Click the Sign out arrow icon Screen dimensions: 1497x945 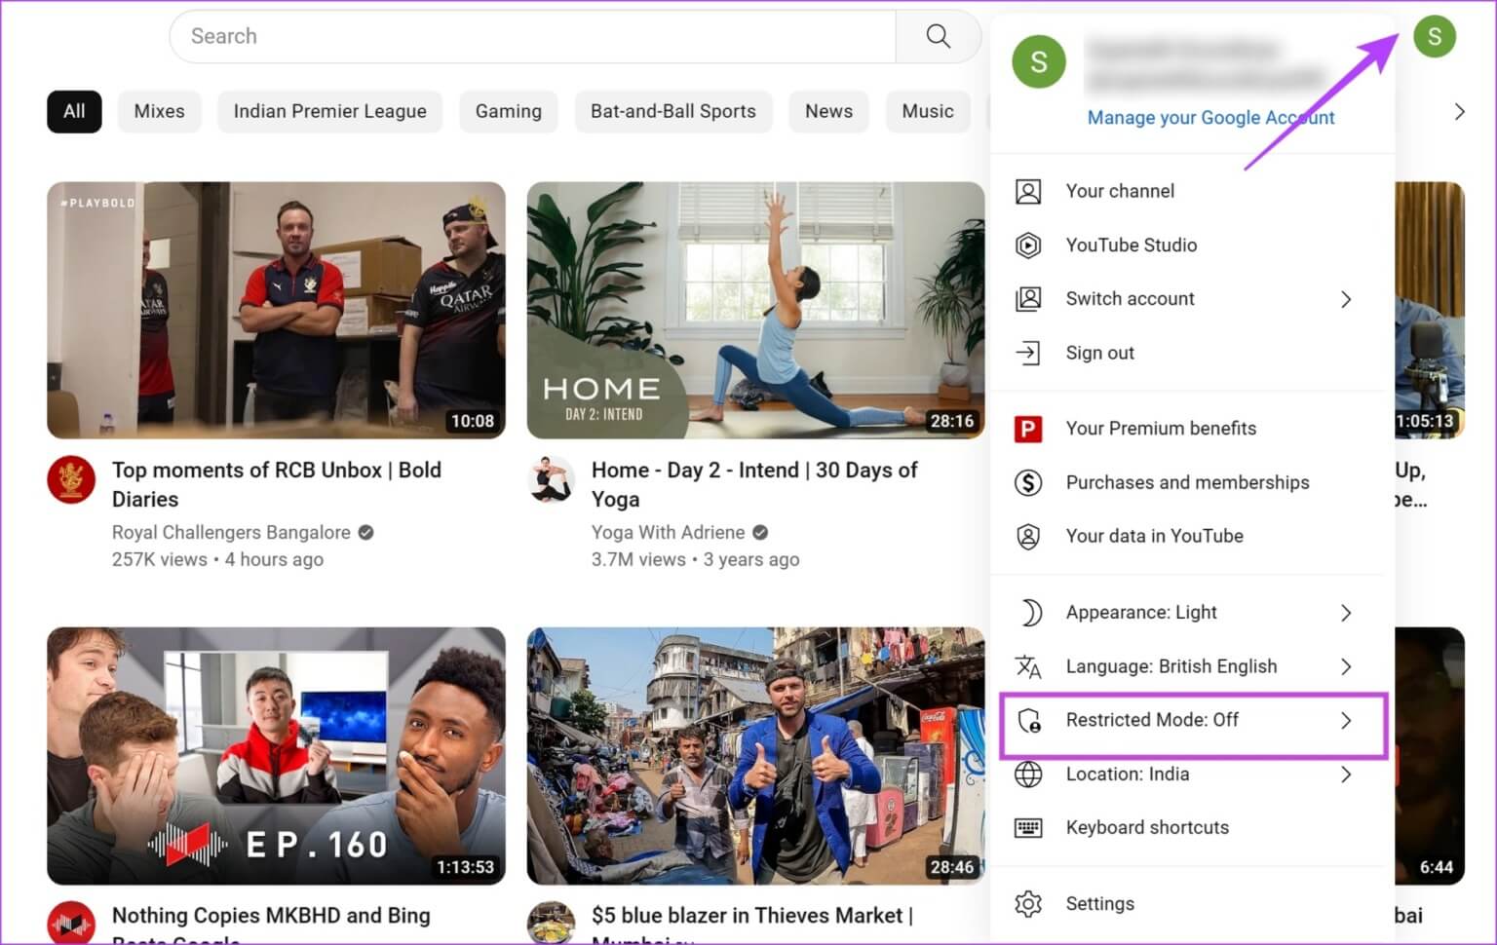pyautogui.click(x=1028, y=353)
